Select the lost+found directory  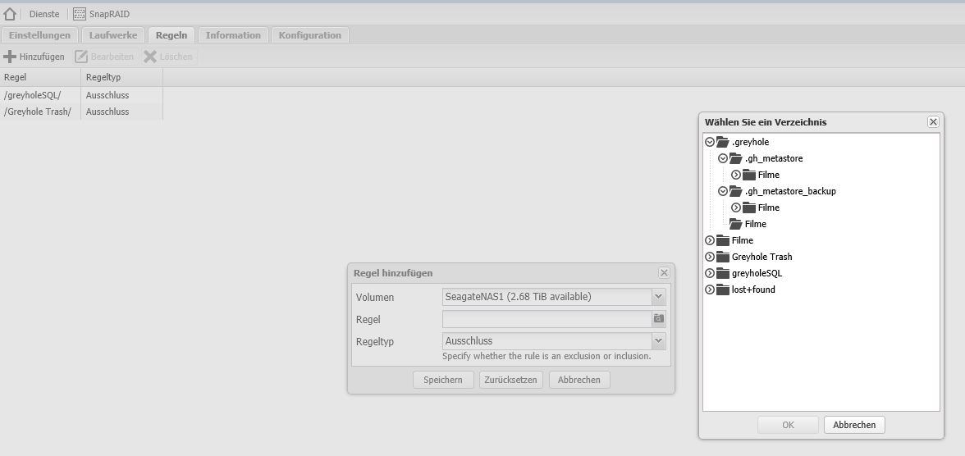753,290
